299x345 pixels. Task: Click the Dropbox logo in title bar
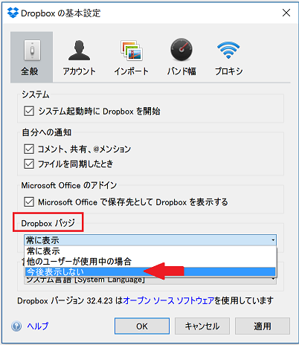point(13,13)
